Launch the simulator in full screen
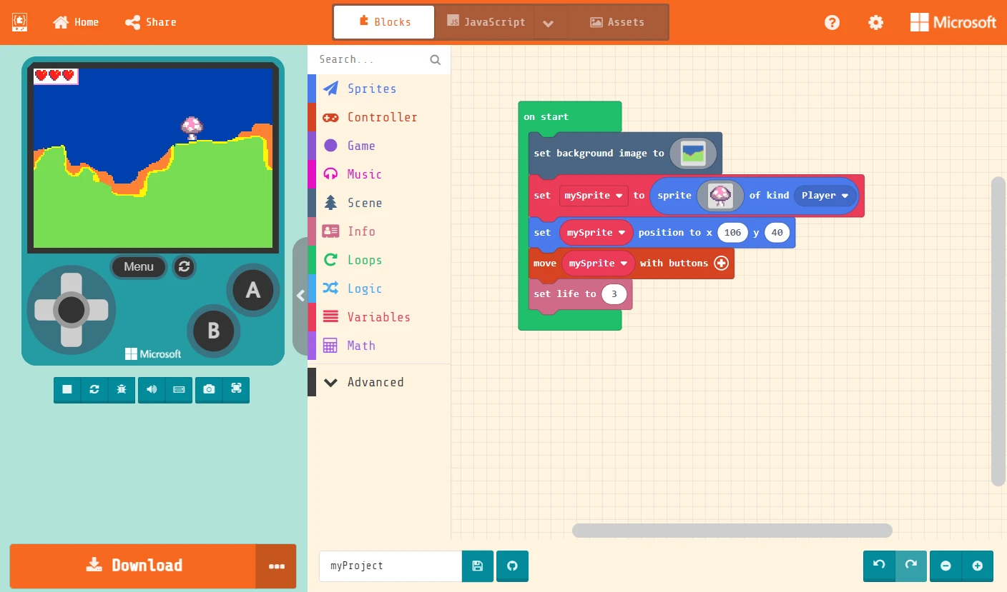 pos(236,389)
